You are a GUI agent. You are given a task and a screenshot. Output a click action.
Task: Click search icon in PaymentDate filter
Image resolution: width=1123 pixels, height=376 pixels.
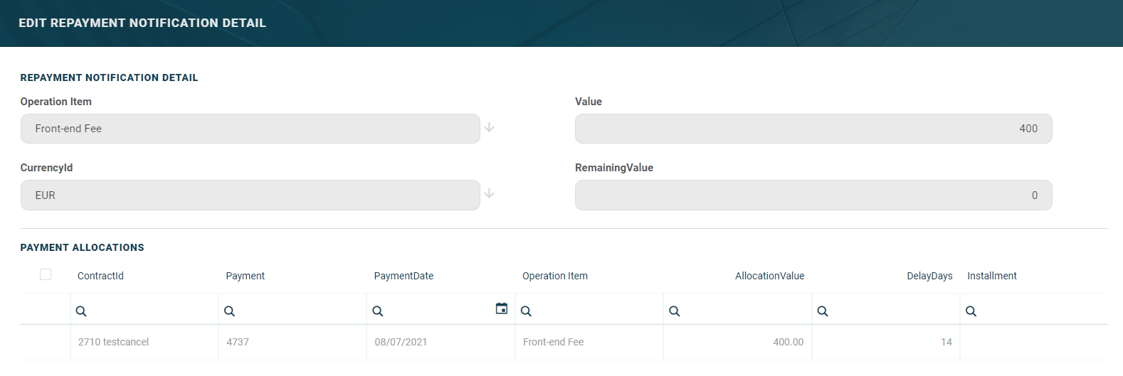(x=378, y=311)
